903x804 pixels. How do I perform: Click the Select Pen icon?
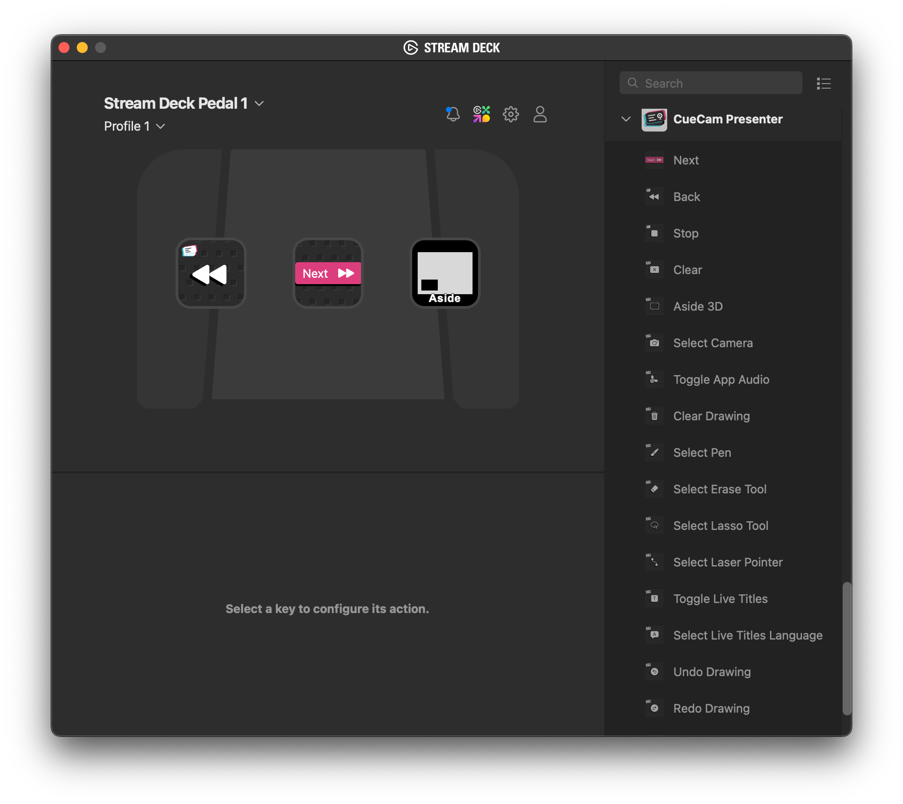(654, 453)
